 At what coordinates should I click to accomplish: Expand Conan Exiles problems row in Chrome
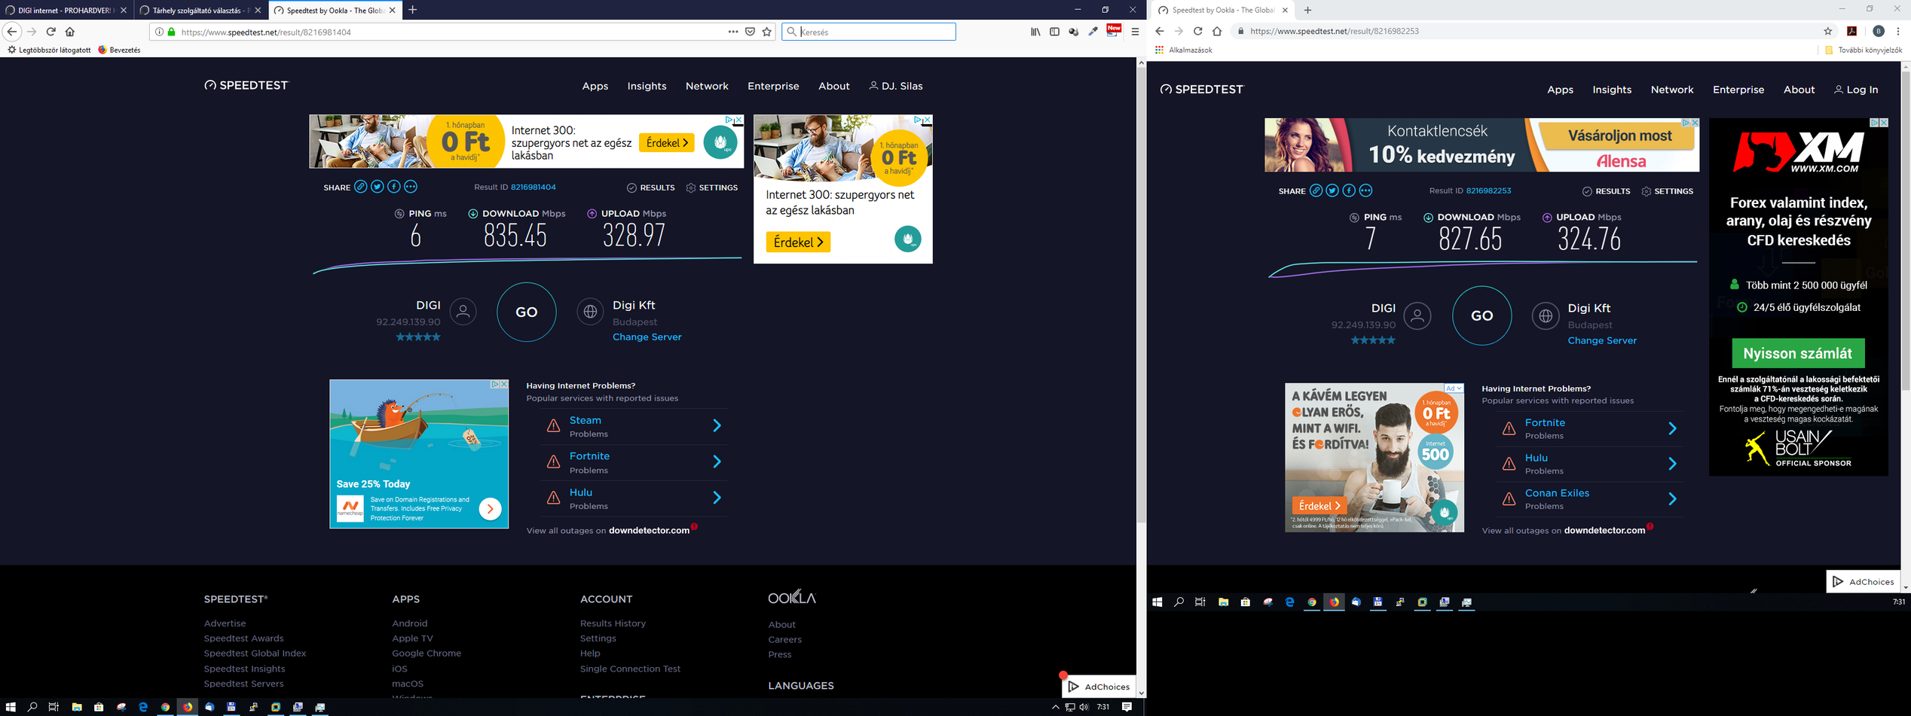click(1589, 498)
